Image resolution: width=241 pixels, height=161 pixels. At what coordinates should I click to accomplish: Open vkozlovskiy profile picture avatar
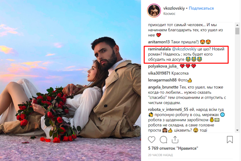click(154, 10)
